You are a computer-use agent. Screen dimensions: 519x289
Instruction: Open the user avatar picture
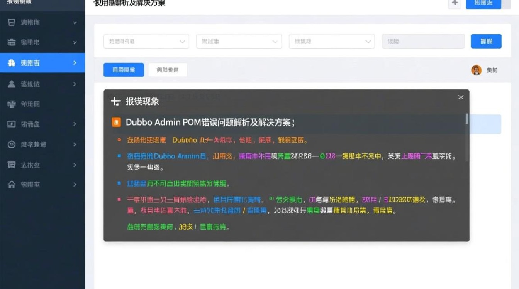point(476,70)
